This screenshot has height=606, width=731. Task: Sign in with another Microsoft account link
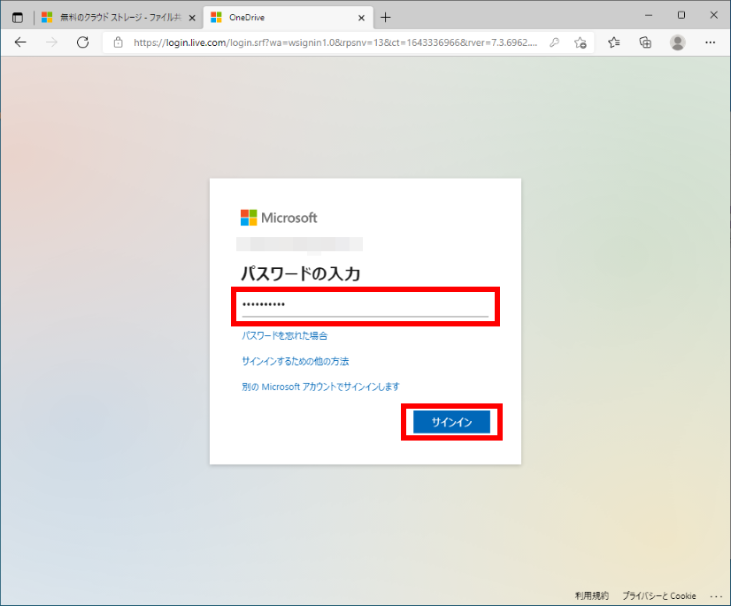click(x=320, y=387)
